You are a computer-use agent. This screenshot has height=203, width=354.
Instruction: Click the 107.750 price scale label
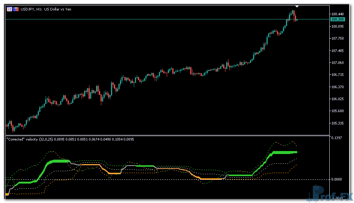(338, 39)
